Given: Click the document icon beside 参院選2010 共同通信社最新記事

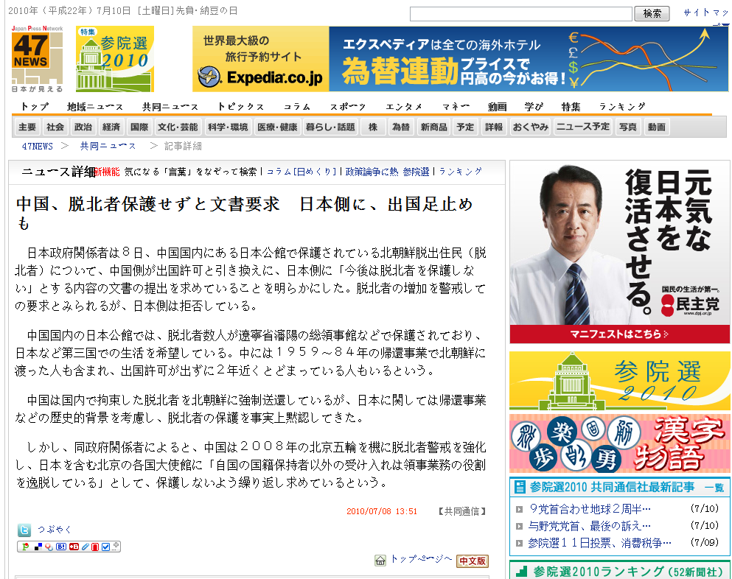Looking at the screenshot, I should (x=520, y=487).
